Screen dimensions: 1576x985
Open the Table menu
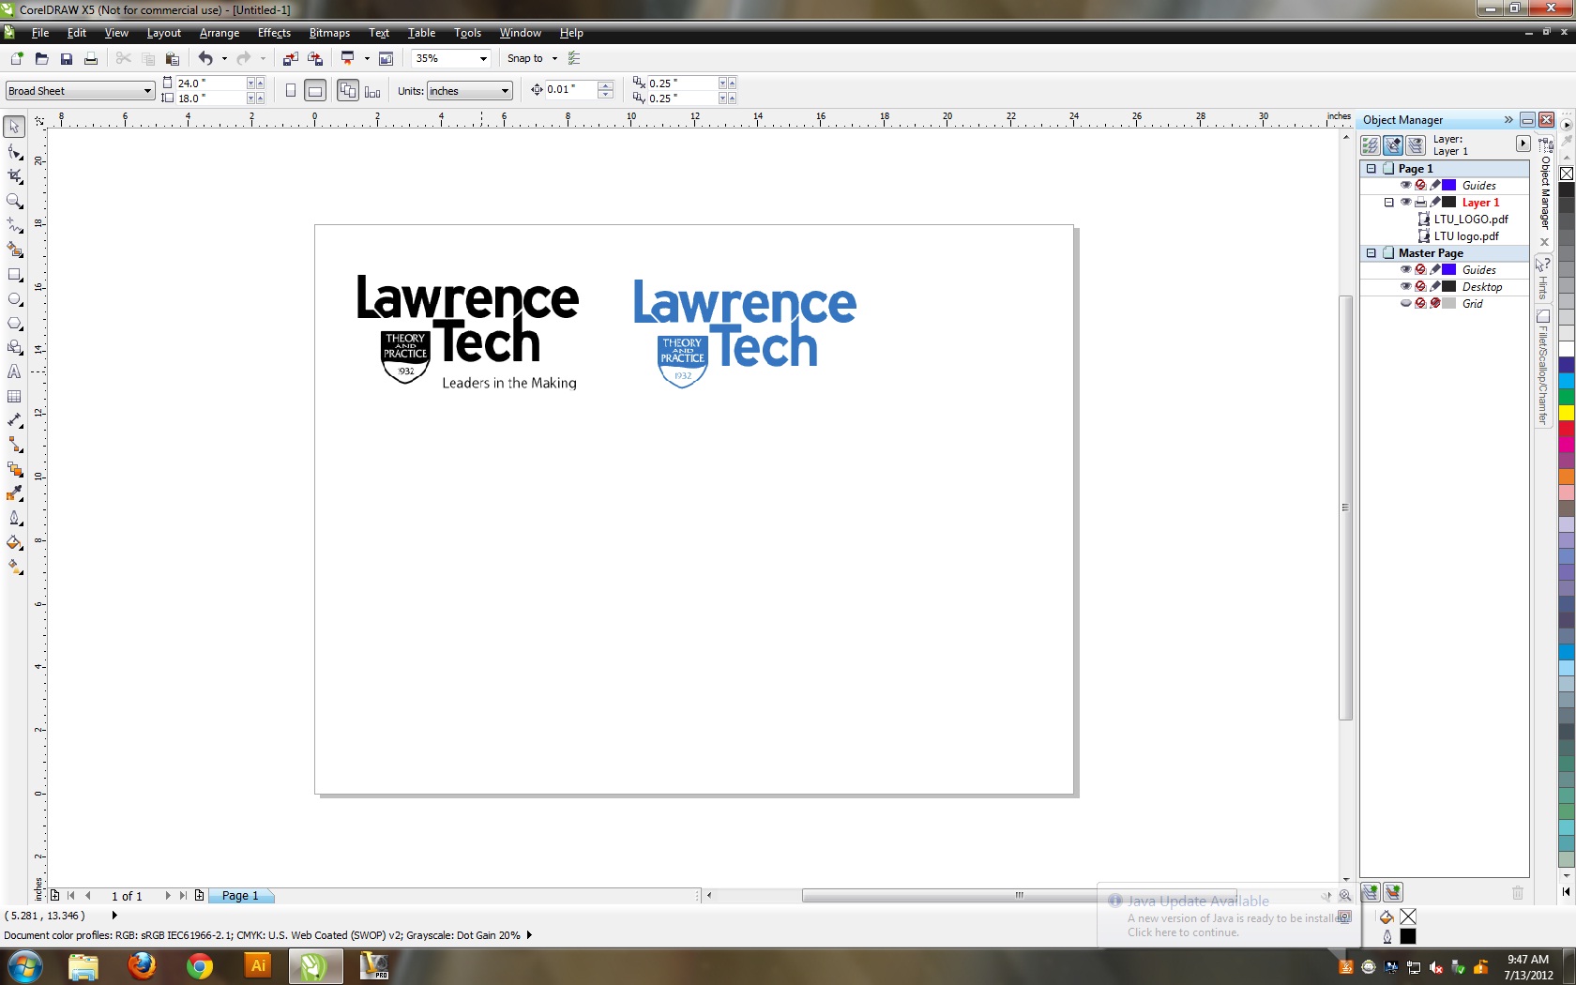[421, 33]
